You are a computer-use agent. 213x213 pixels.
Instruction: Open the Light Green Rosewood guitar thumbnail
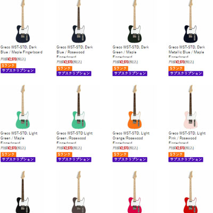point(79,106)
